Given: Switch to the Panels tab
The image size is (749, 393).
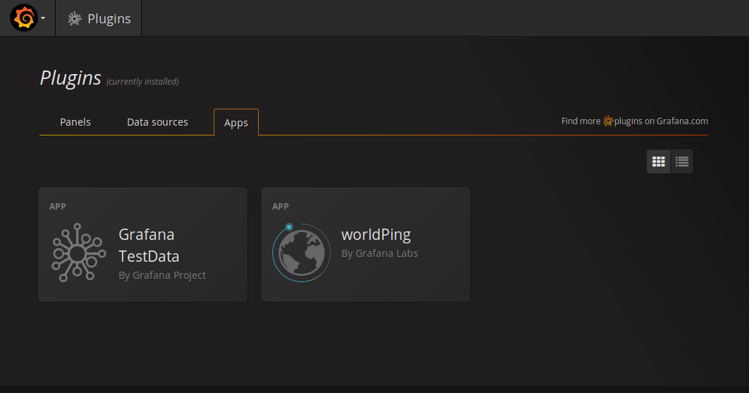Looking at the screenshot, I should coord(75,122).
